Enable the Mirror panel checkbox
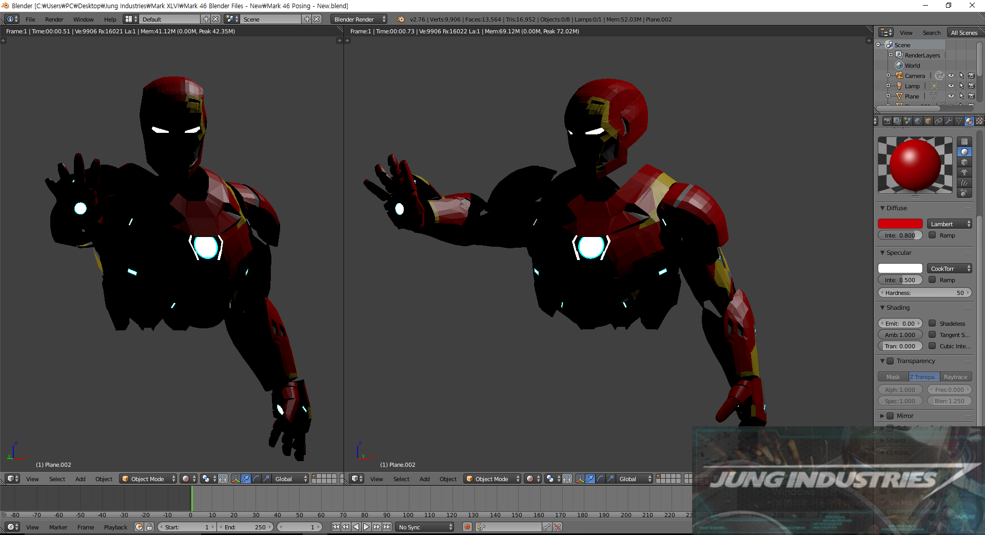This screenshot has width=985, height=535. (x=890, y=415)
